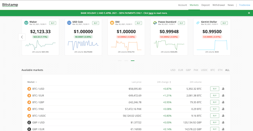Viewport: 253px width, 131px height.
Task: Click pound icon in GBP / USD row
Action: click(29, 122)
